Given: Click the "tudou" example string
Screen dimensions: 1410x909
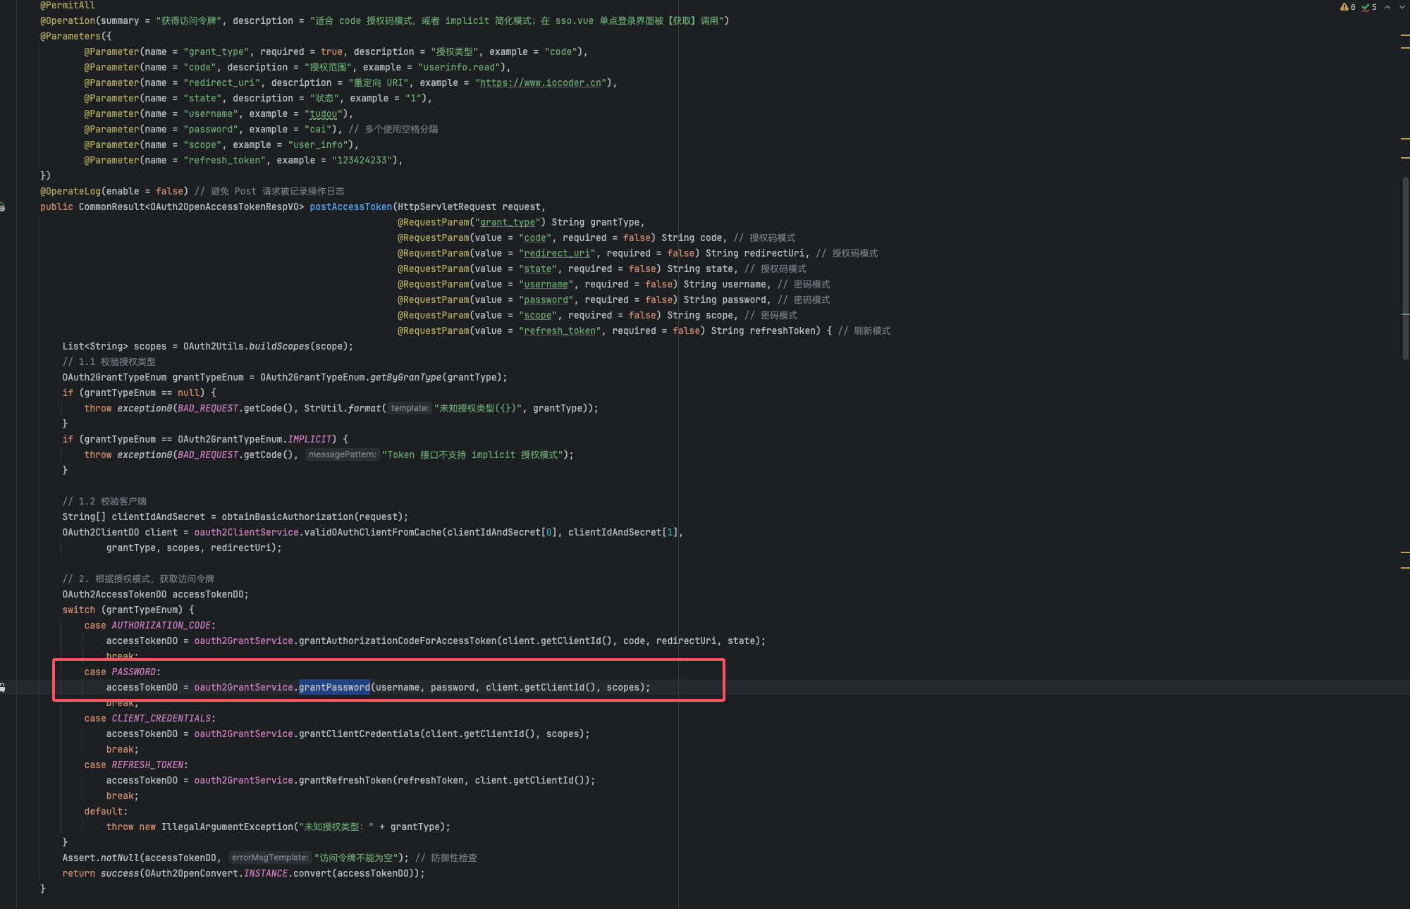Looking at the screenshot, I should pyautogui.click(x=323, y=114).
